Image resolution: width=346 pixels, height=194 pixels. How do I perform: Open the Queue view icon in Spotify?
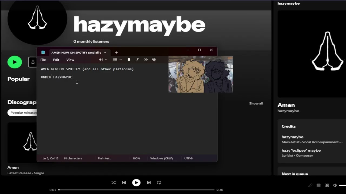click(x=318, y=185)
